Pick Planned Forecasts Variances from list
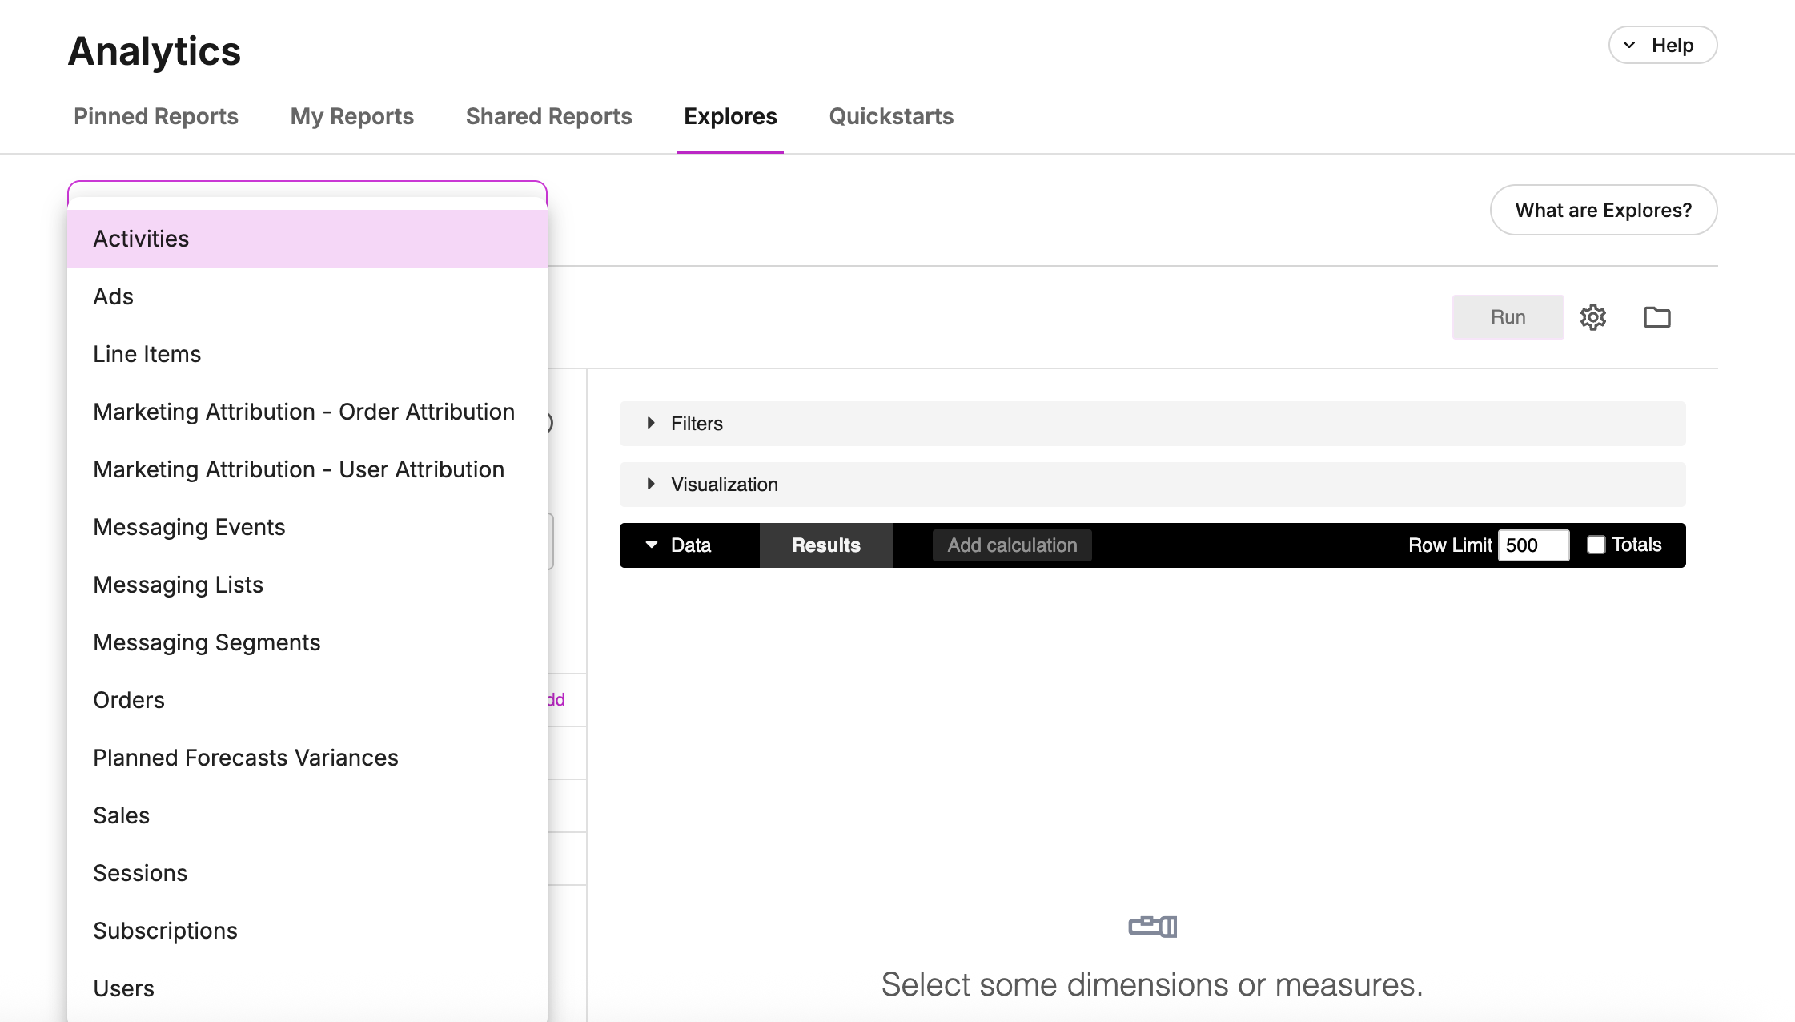The width and height of the screenshot is (1795, 1022). (245, 758)
